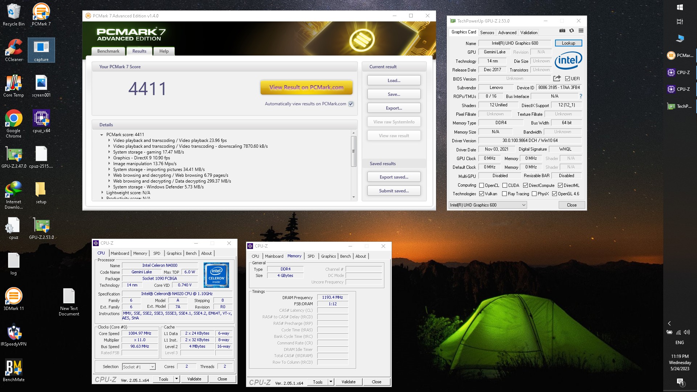Switch to the Benchmark tab in PCMark

click(108, 51)
